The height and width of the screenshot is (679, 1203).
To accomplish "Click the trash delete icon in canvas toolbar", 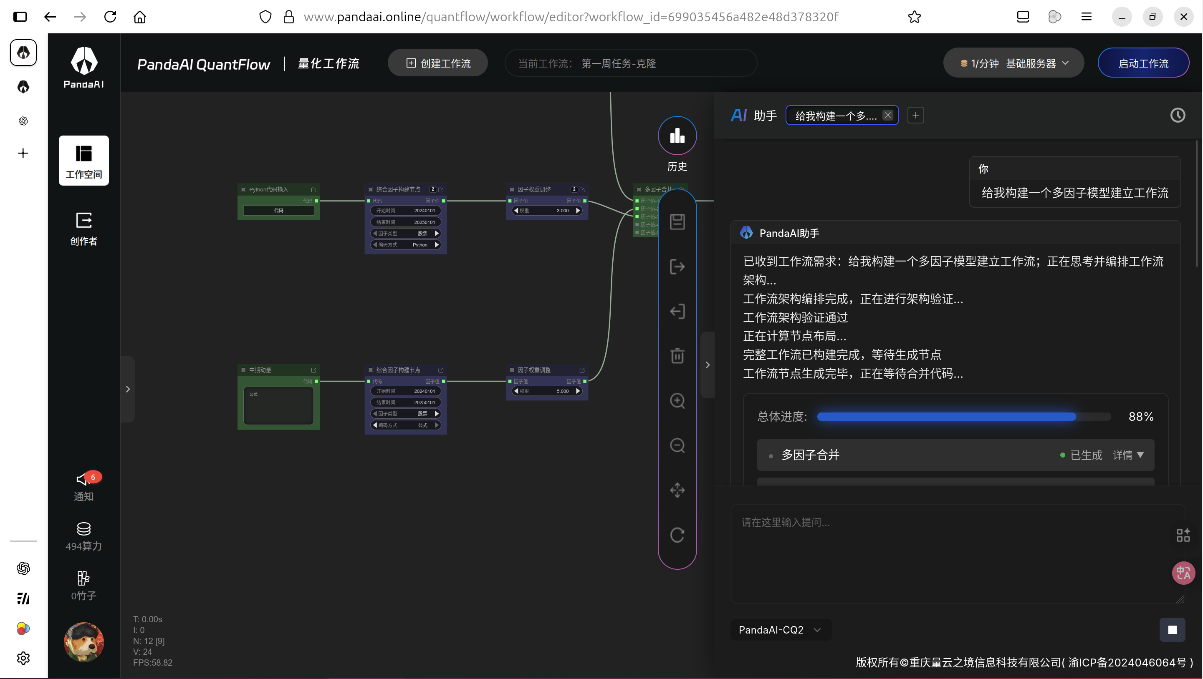I will click(x=677, y=356).
